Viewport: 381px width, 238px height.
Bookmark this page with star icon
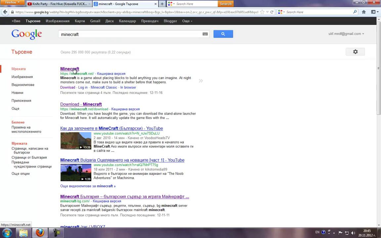[x=262, y=12]
